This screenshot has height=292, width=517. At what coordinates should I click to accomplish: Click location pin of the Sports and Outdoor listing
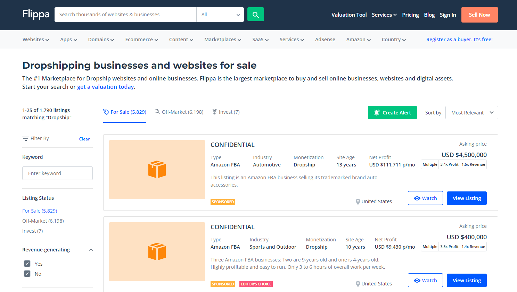point(358,284)
